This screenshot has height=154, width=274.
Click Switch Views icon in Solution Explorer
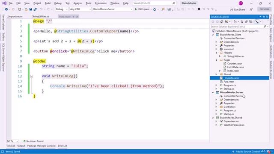(226, 22)
